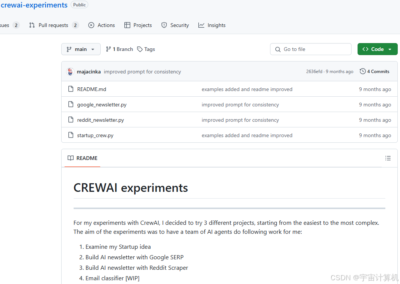
Task: Click the README book icon
Action: coord(70,158)
